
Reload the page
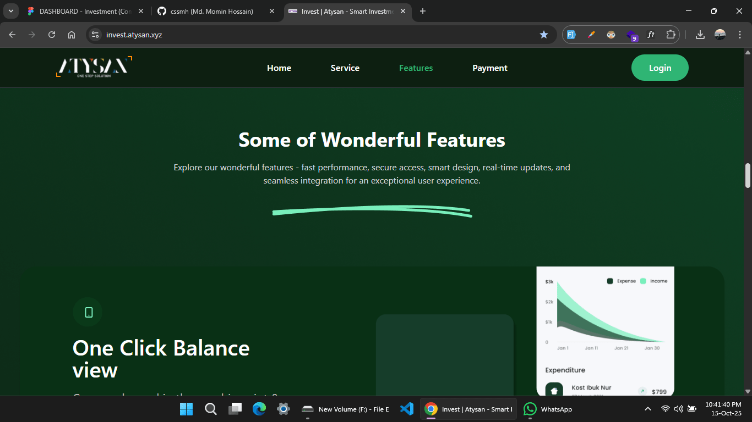[52, 35]
